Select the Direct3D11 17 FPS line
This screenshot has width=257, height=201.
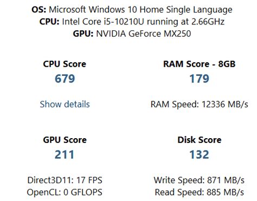(65, 180)
